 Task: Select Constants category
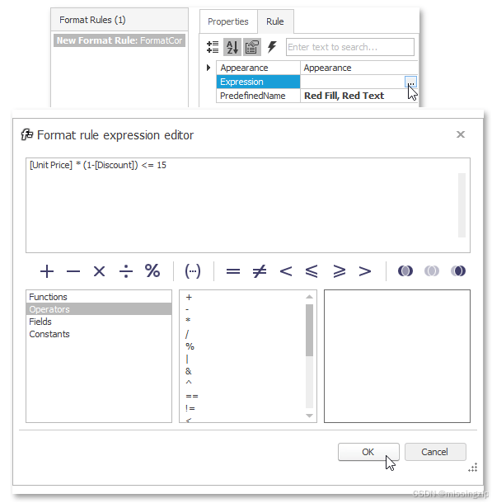point(99,334)
